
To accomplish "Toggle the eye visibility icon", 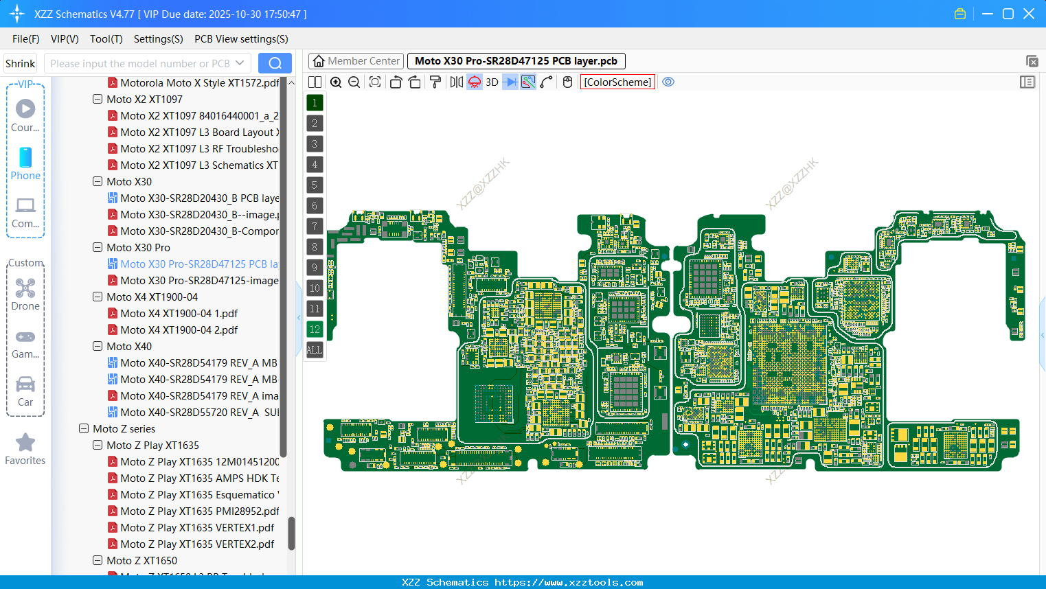I will tap(668, 82).
